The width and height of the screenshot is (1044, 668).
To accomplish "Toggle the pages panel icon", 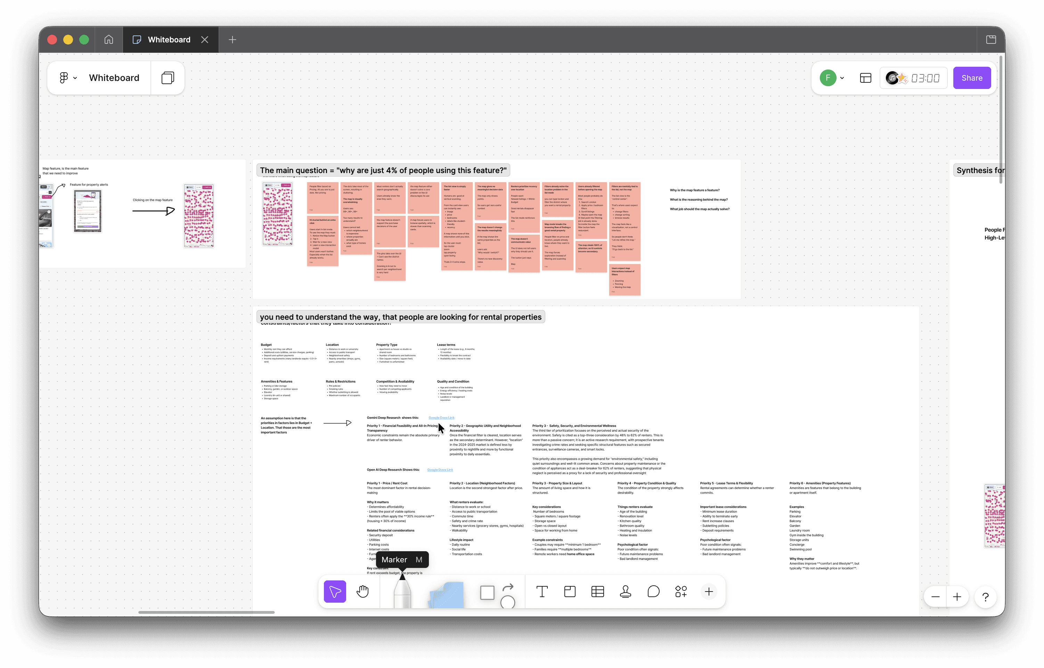I will (168, 78).
